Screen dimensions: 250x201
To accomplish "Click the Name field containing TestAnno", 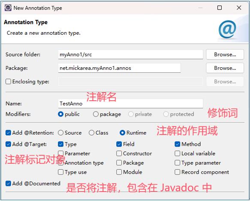I will 131,104.
